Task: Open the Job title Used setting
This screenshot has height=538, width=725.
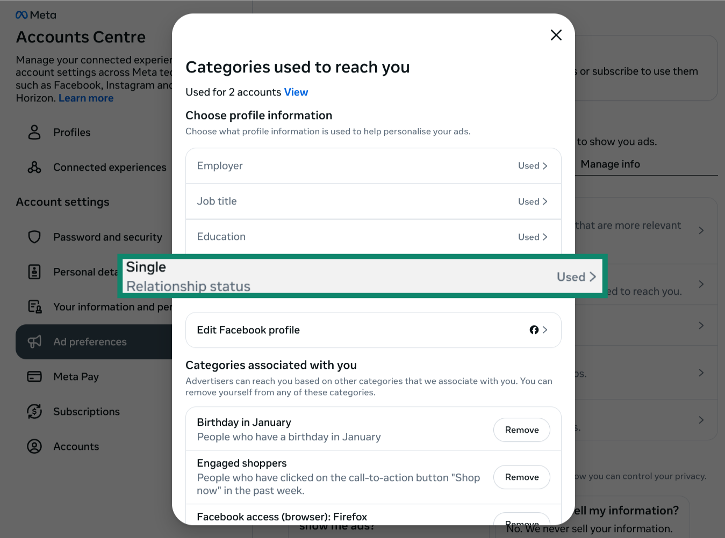Action: 532,201
